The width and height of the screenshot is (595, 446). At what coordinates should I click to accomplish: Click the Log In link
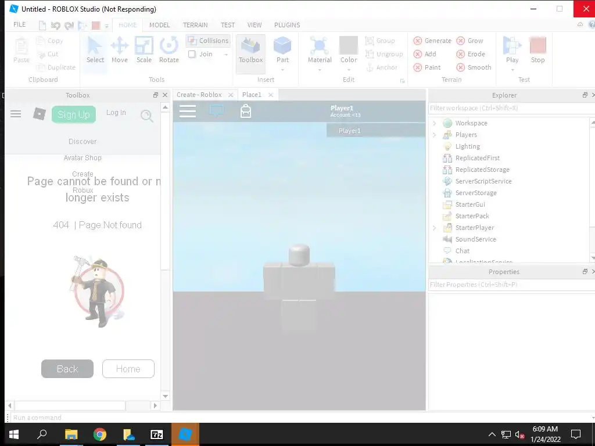pyautogui.click(x=116, y=113)
